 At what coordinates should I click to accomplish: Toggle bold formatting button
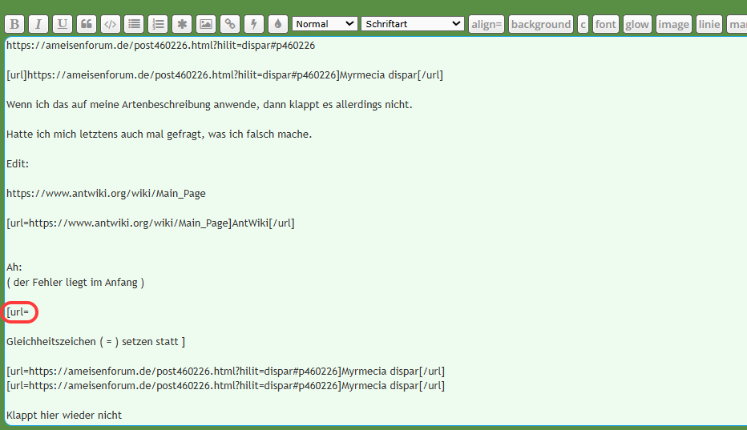click(14, 24)
